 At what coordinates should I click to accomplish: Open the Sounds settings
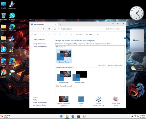98,101
